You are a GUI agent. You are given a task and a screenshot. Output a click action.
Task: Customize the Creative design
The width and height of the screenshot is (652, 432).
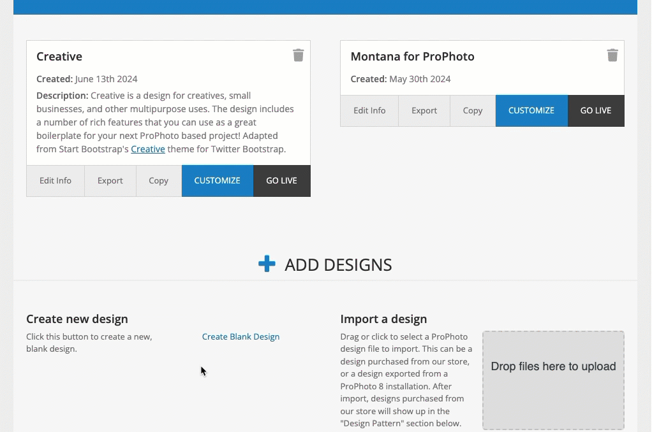[217, 181]
